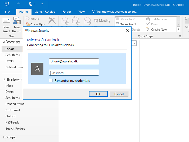
Task: Open Sent Items under dfunk mailbox
Action: click(x=12, y=98)
